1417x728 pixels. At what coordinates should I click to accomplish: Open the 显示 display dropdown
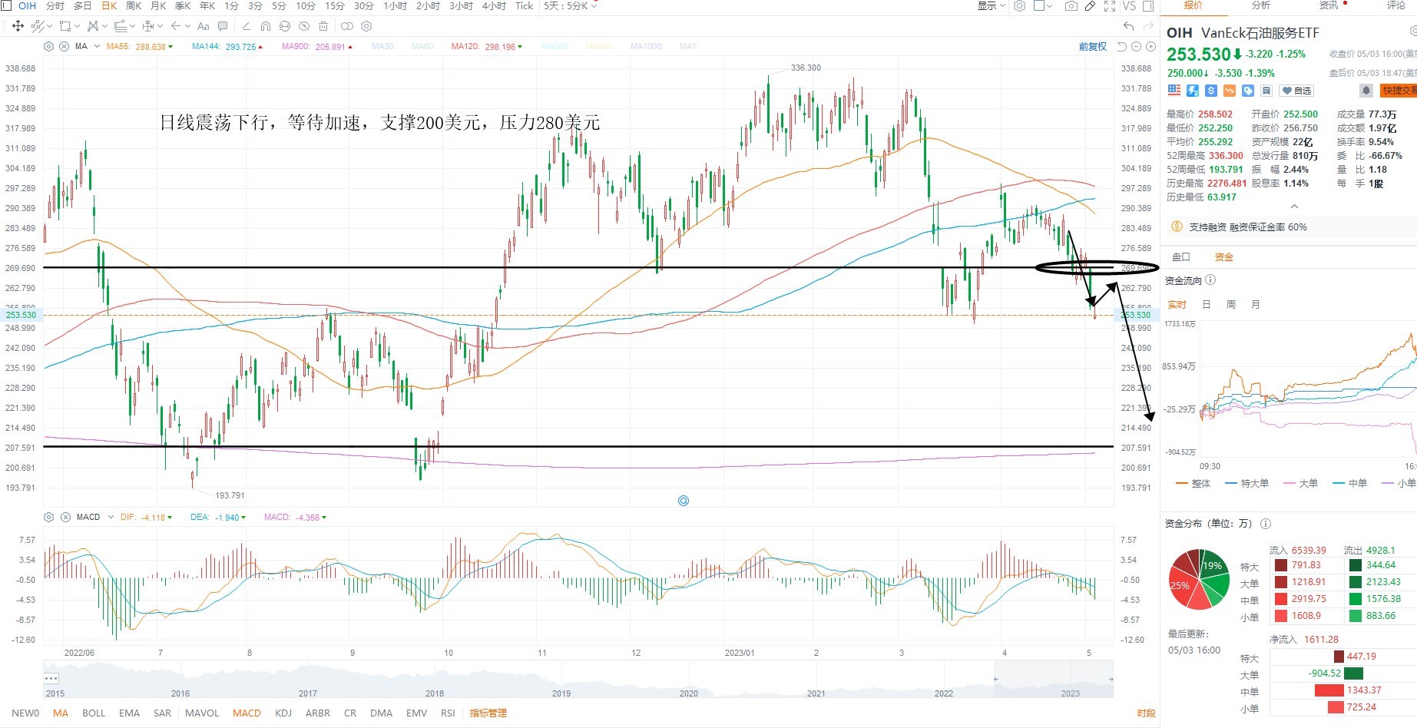point(991,6)
